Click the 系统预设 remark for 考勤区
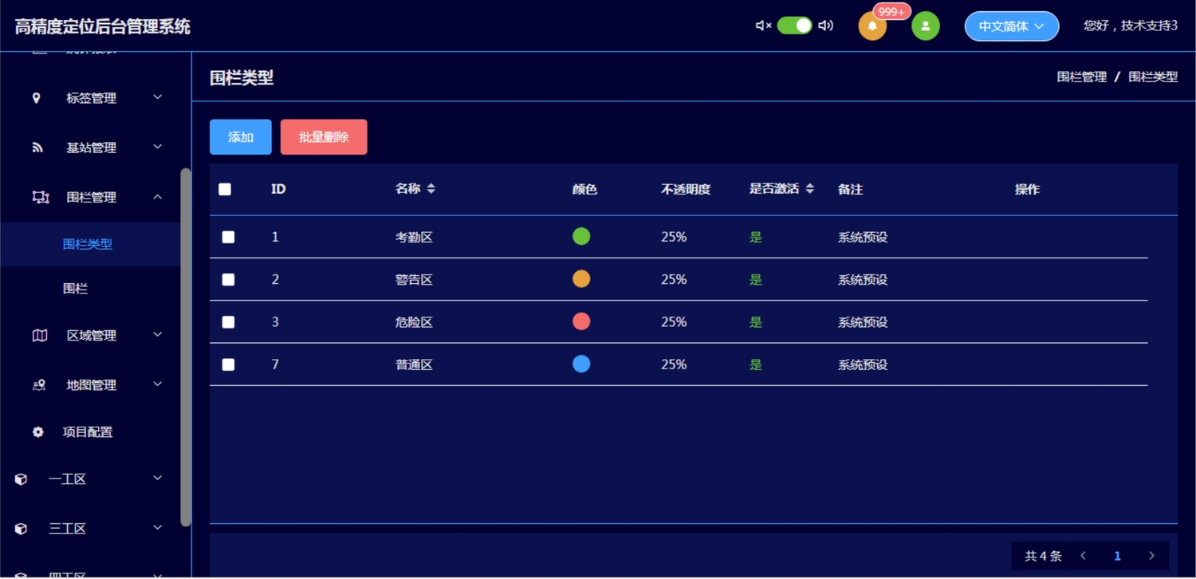This screenshot has width=1196, height=579. (863, 238)
